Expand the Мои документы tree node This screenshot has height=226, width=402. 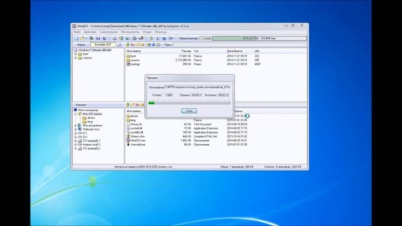tap(75, 126)
